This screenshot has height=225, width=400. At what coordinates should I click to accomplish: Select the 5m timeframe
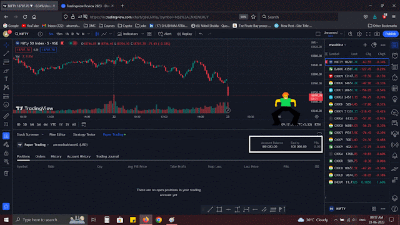click(x=51, y=34)
